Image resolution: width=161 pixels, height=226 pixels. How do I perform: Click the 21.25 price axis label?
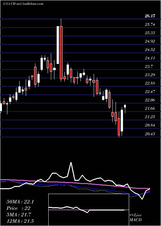coord(150,117)
